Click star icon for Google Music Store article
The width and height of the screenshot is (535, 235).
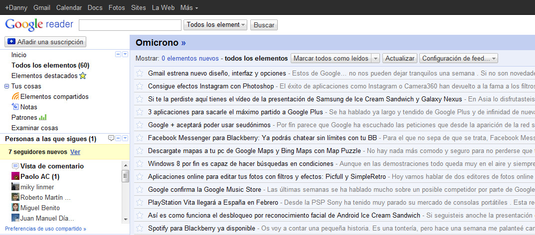click(x=139, y=189)
